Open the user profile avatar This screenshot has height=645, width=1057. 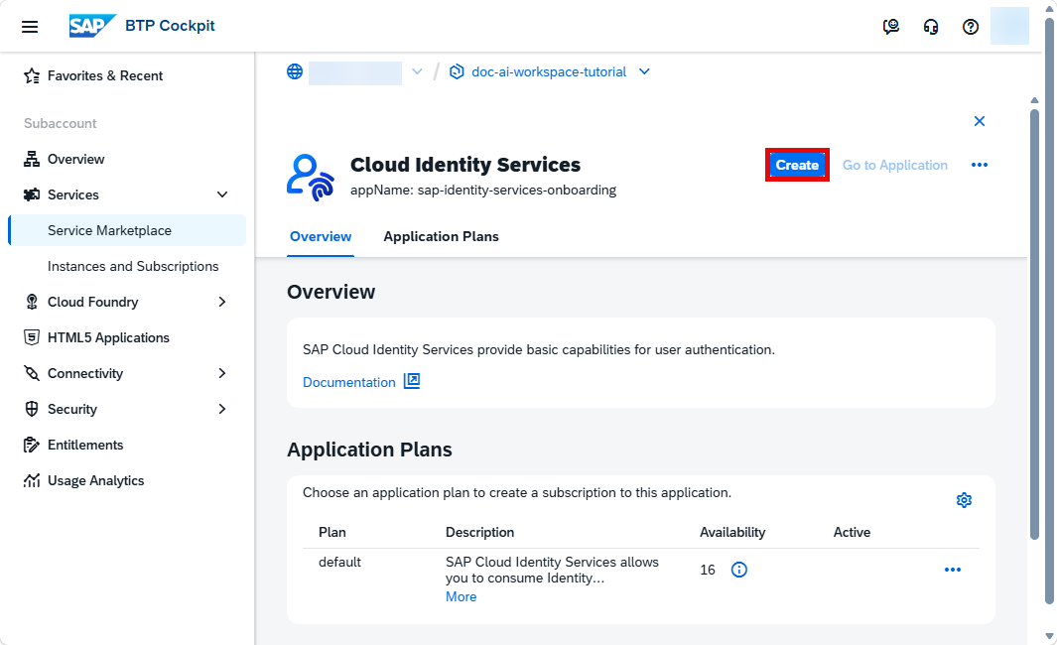point(1009,26)
